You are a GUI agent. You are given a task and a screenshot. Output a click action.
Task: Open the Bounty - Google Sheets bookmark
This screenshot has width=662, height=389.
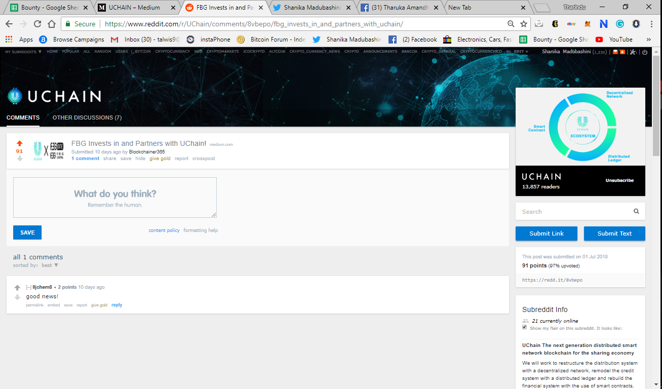(554, 40)
